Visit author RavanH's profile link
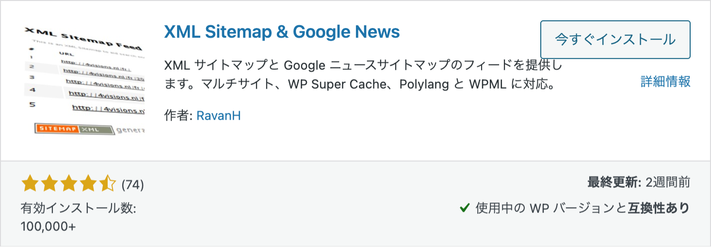711x247 pixels. [x=219, y=116]
